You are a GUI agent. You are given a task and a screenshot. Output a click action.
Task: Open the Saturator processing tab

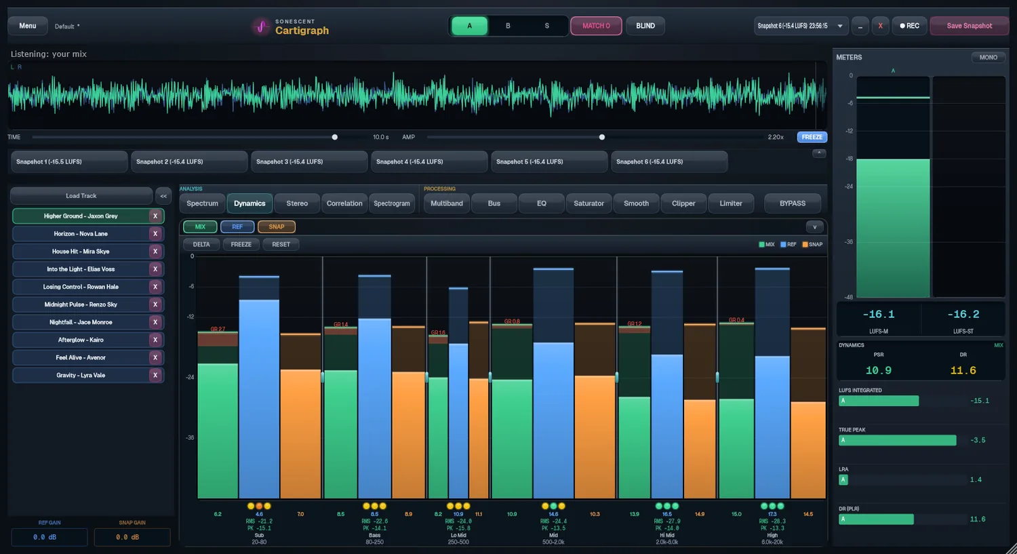[x=589, y=203]
